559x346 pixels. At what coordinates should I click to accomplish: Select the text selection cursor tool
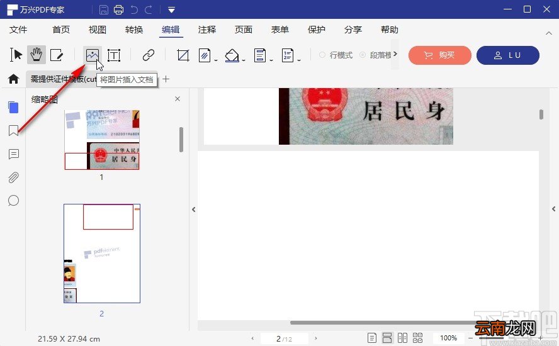point(16,55)
